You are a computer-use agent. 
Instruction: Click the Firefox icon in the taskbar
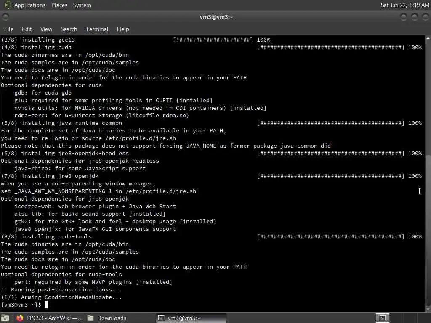(20, 318)
